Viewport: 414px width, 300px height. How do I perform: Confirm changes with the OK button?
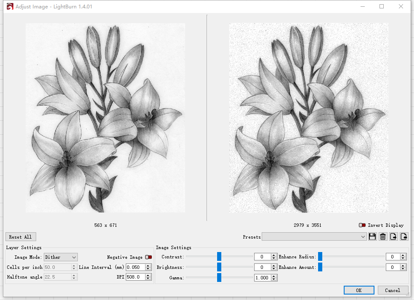358,290
